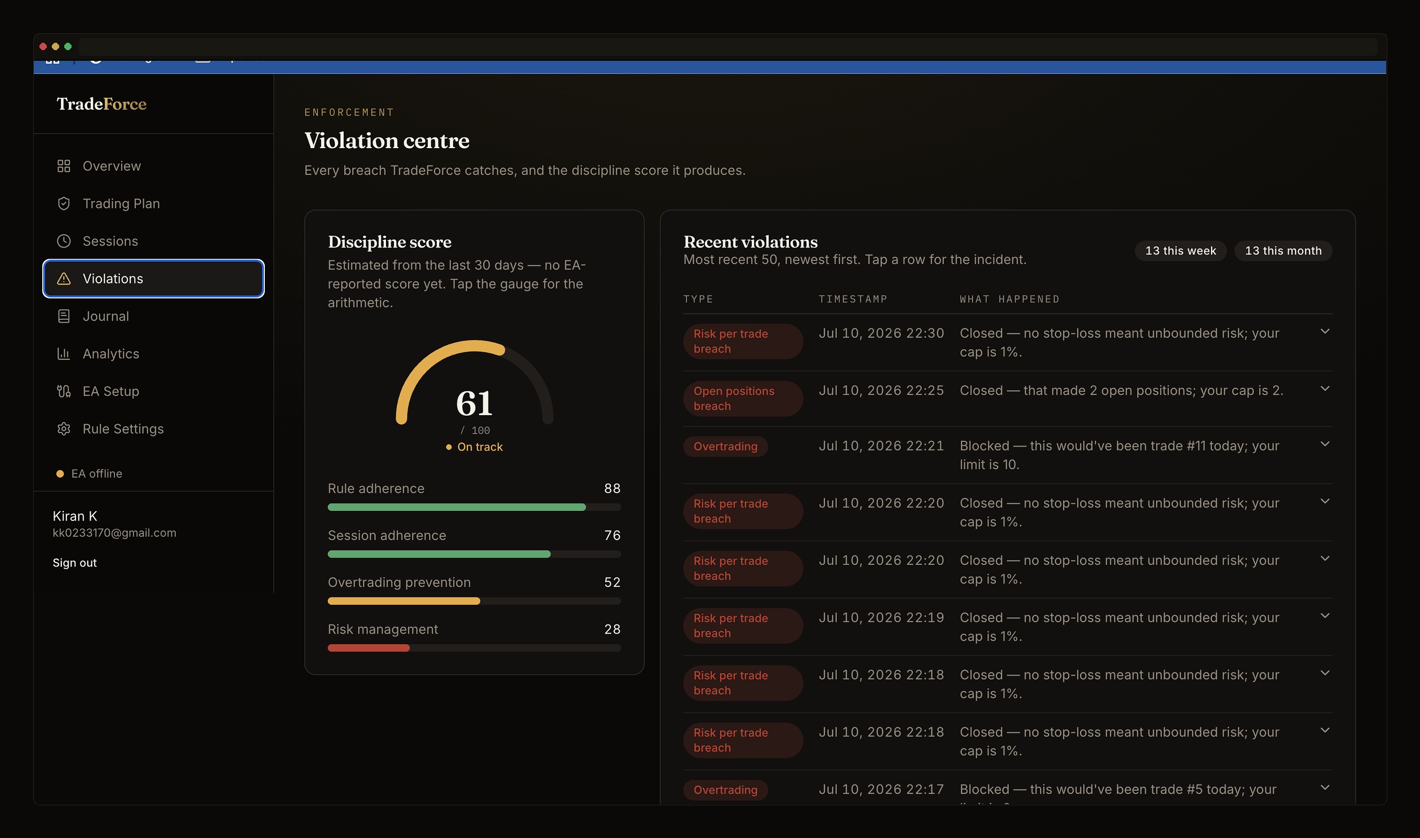Click the 'Discipline score' heading
Viewport: 1420px width, 838px height.
pyautogui.click(x=389, y=242)
